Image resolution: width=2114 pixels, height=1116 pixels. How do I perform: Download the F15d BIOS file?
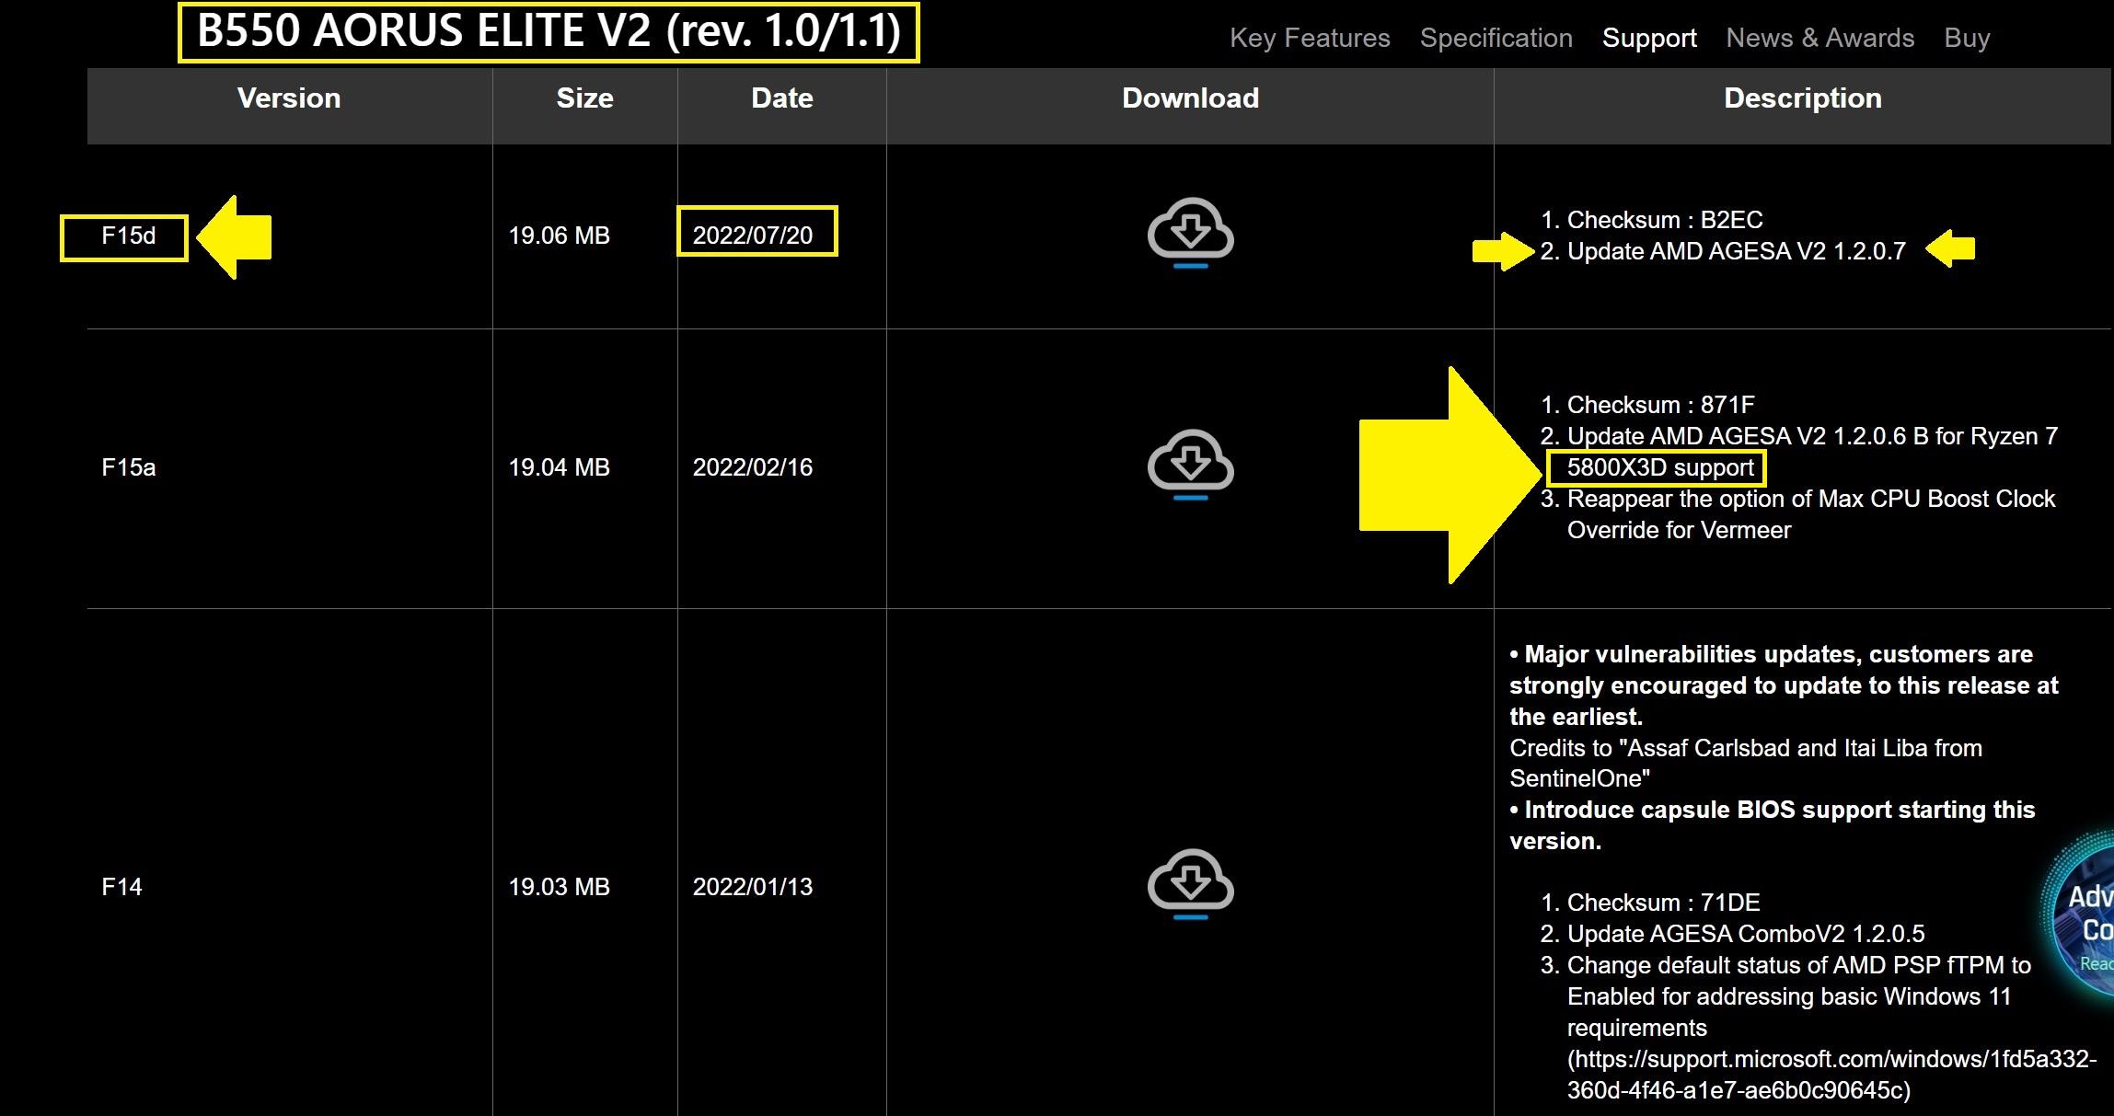tap(1190, 233)
